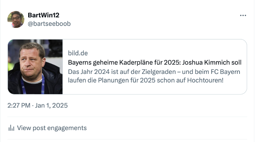Image resolution: width=255 pixels, height=142 pixels.
Task: Open View post engagements
Action: pyautogui.click(x=47, y=128)
